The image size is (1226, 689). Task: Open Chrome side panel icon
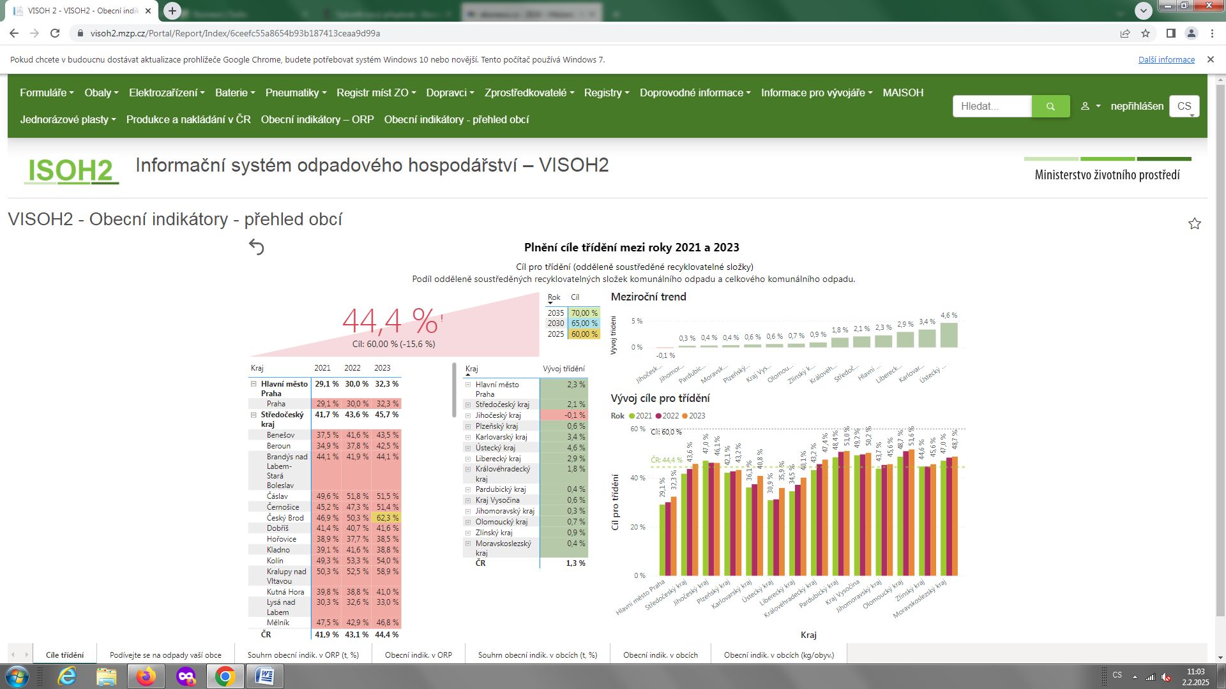pos(1170,33)
